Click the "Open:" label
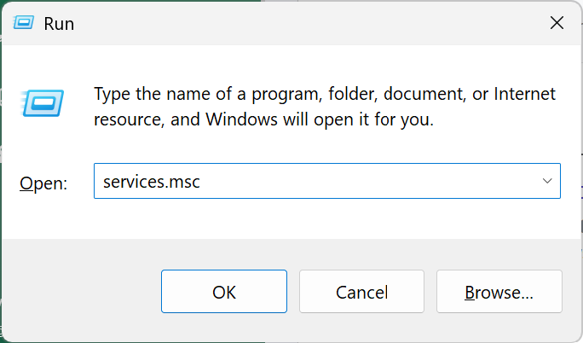Screen dimensions: 583x343 tap(43, 183)
